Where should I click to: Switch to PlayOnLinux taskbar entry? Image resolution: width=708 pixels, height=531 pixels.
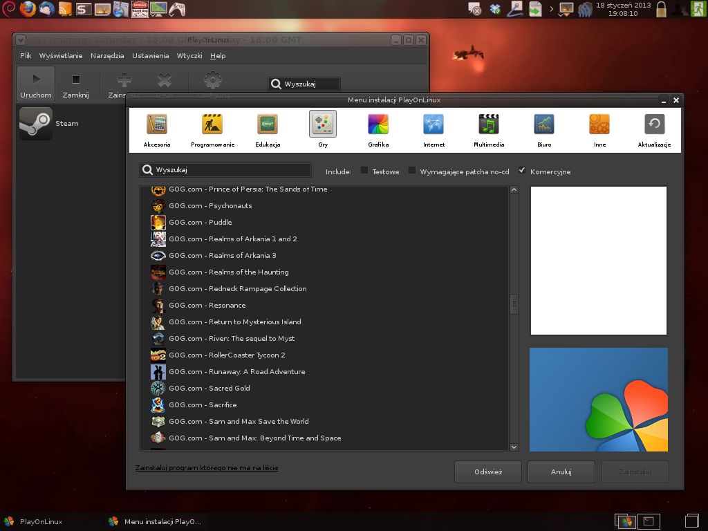pos(34,521)
